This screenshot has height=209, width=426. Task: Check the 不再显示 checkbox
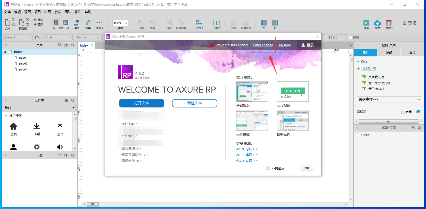click(268, 168)
